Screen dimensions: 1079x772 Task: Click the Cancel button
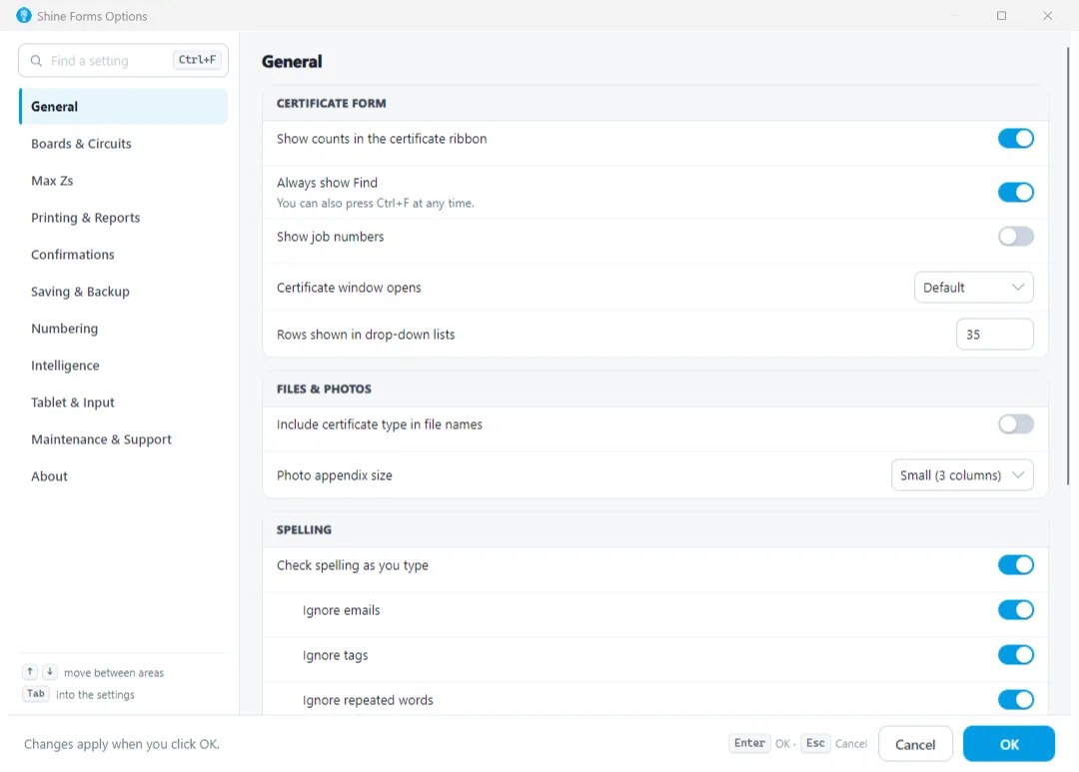915,744
